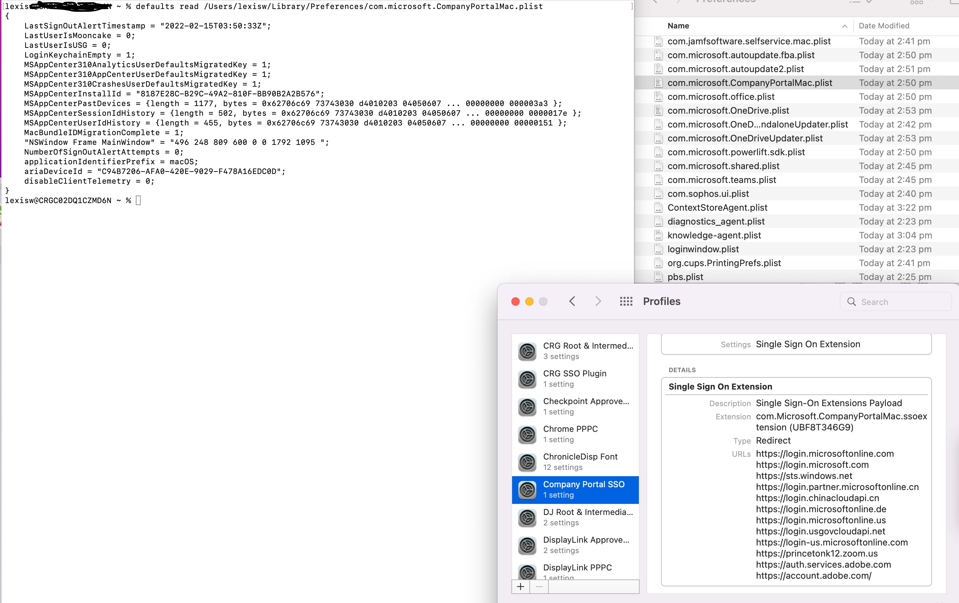
Task: Select knowledge-agent.plist file
Action: (x=797, y=235)
